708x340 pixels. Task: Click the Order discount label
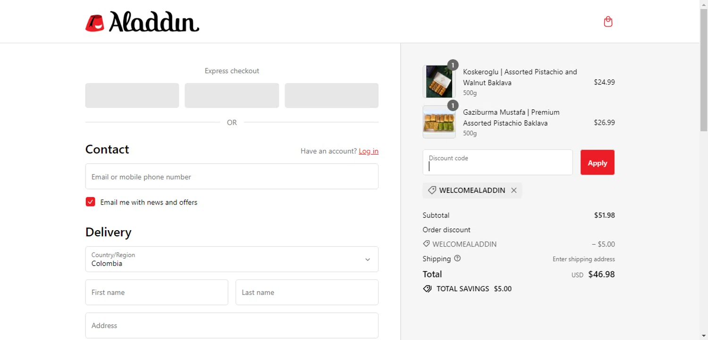tap(447, 230)
